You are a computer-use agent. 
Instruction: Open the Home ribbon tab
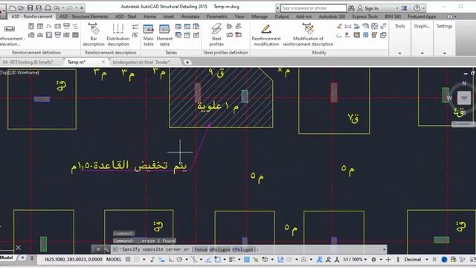tap(149, 16)
